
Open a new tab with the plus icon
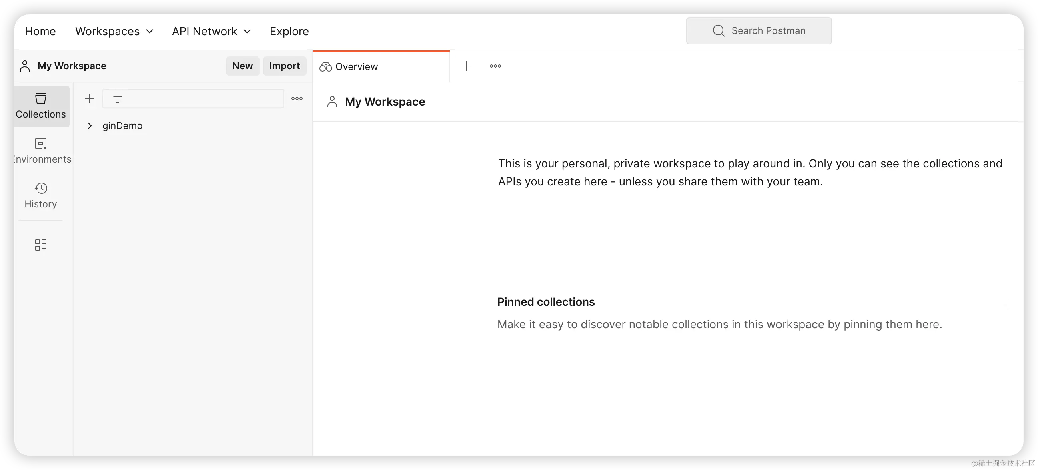(466, 66)
